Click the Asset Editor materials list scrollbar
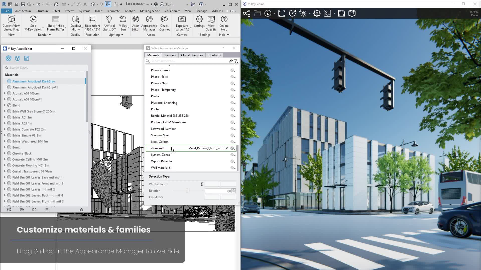Screen dimensions: 481x270 [87, 97]
